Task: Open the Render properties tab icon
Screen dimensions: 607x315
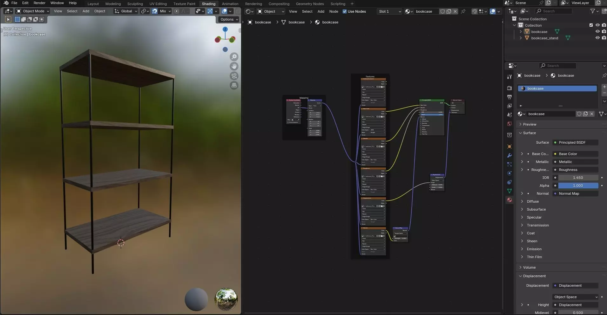Action: coord(509,88)
